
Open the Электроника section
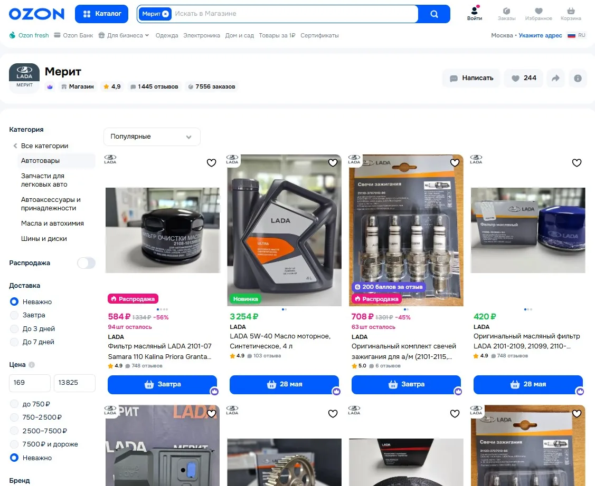(x=202, y=35)
